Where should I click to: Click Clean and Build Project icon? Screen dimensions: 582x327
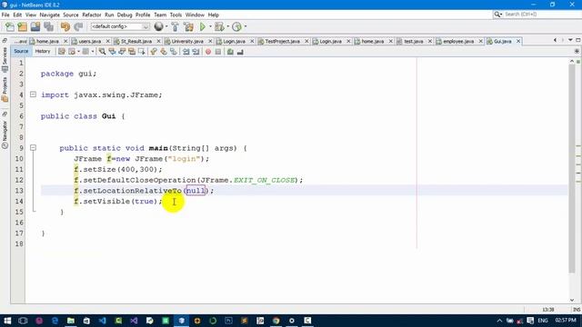pos(188,26)
